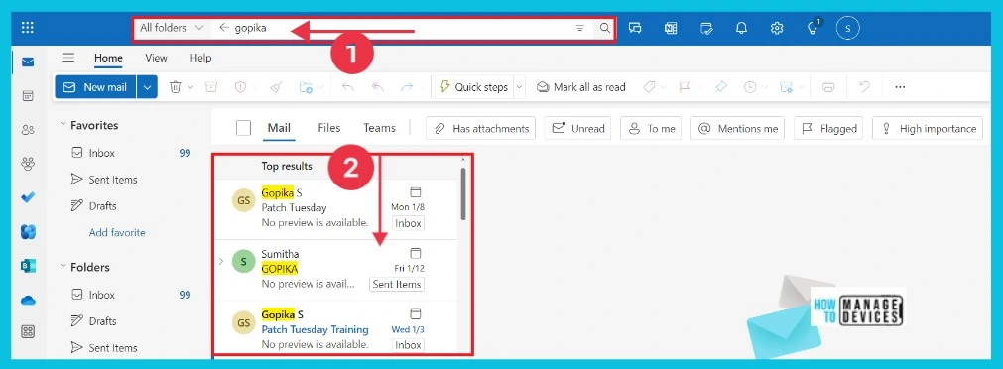Click the Add favorite link
1003x369 pixels.
click(117, 232)
